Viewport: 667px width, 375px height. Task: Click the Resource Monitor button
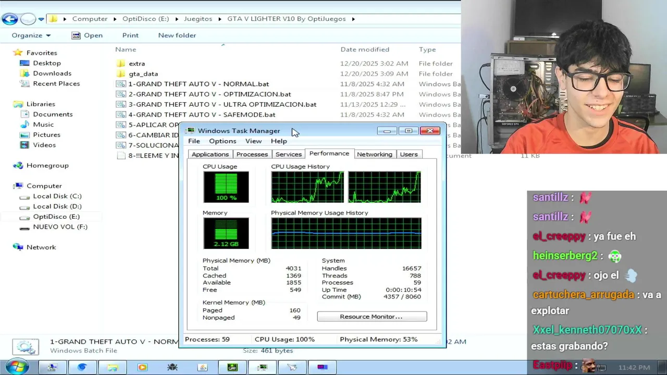372,317
